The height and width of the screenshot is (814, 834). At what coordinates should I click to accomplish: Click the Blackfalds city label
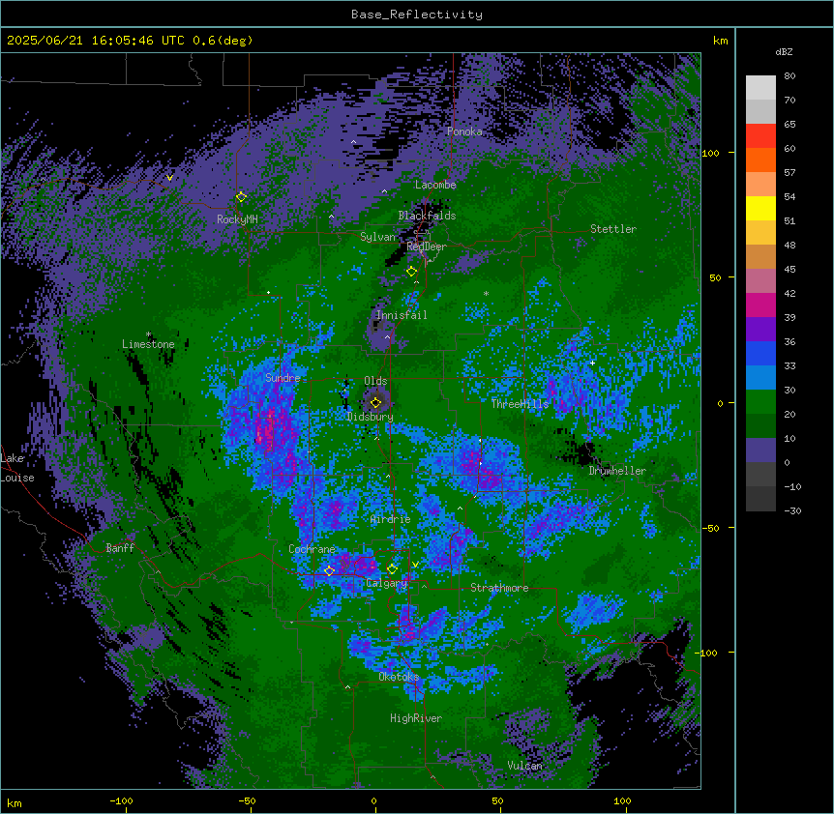click(x=427, y=216)
